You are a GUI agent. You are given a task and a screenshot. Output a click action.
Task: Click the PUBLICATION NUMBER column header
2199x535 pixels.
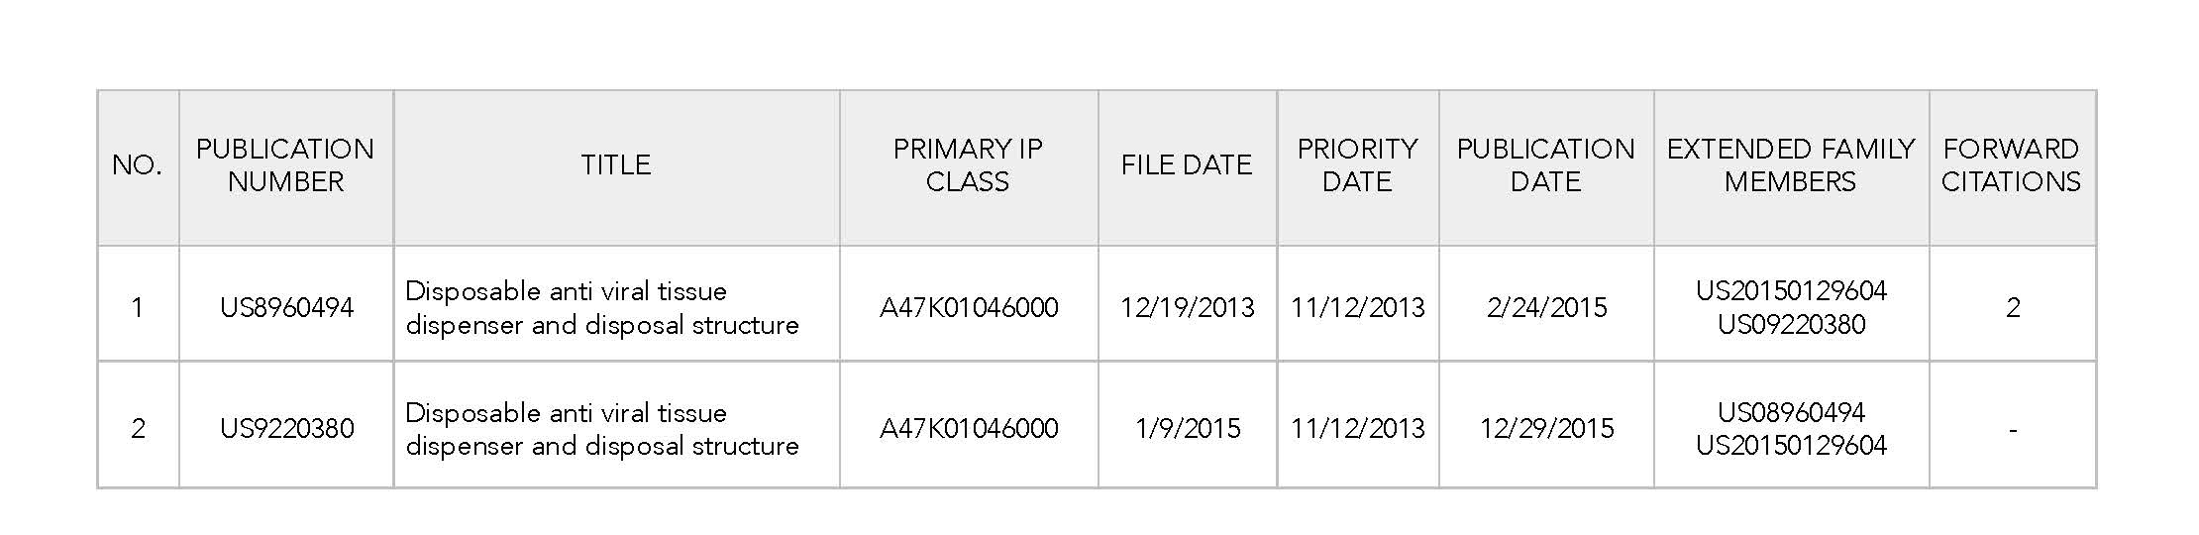(285, 165)
